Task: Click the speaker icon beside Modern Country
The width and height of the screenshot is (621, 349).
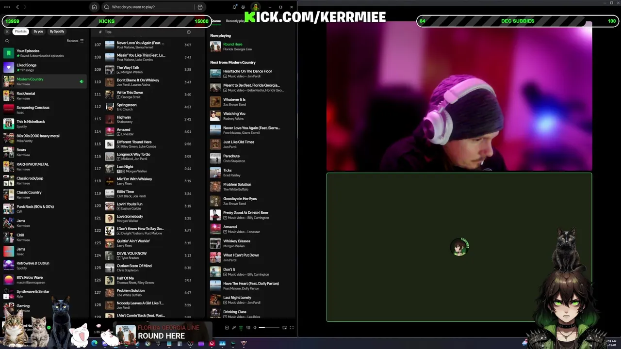Action: point(82,81)
